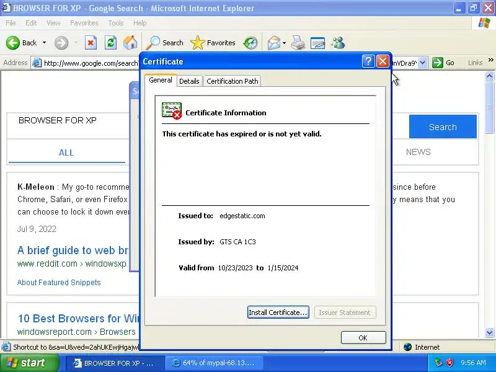Image resolution: width=496 pixels, height=372 pixels.
Task: Select the ALL results tab
Action: [x=66, y=153]
